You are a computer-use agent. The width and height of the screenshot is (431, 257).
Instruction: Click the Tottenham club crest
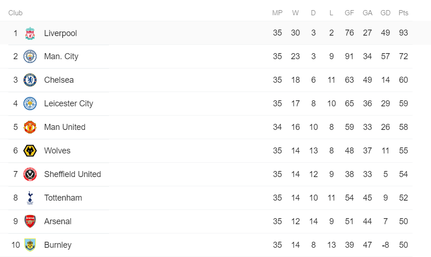(30, 198)
